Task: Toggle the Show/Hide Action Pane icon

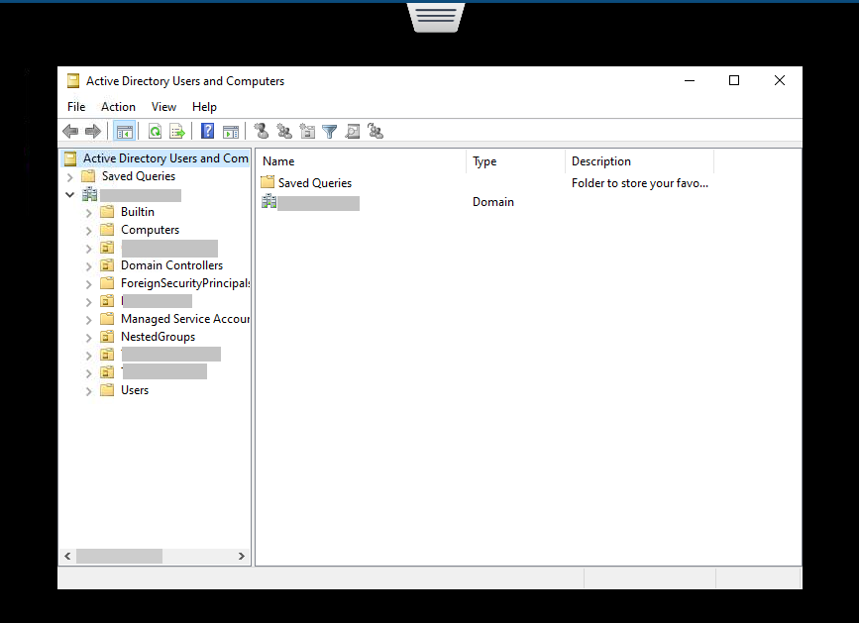Action: [231, 131]
